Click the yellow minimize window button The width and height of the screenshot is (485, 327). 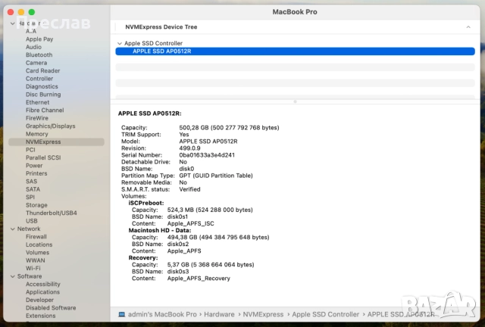(21, 12)
